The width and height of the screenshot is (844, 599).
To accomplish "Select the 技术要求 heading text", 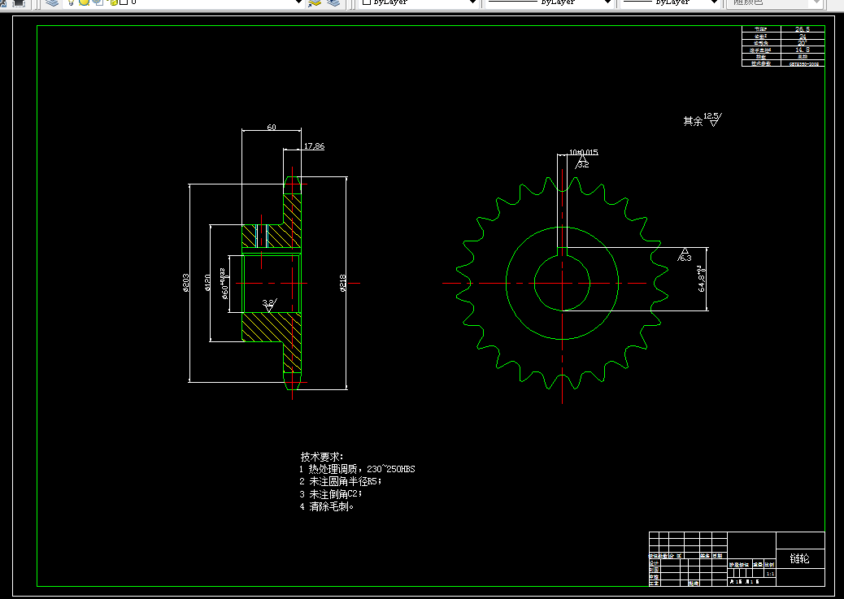I will click(321, 457).
